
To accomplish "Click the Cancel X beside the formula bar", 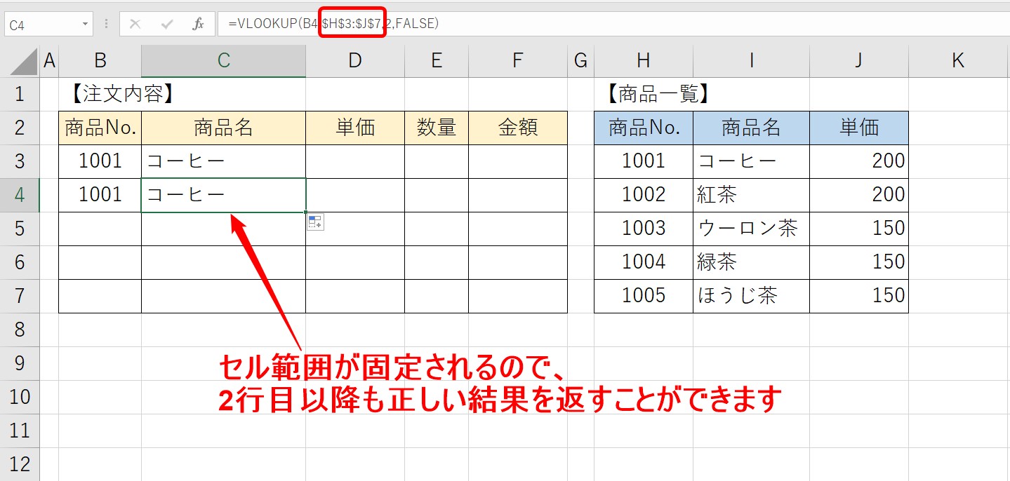I will pyautogui.click(x=135, y=23).
